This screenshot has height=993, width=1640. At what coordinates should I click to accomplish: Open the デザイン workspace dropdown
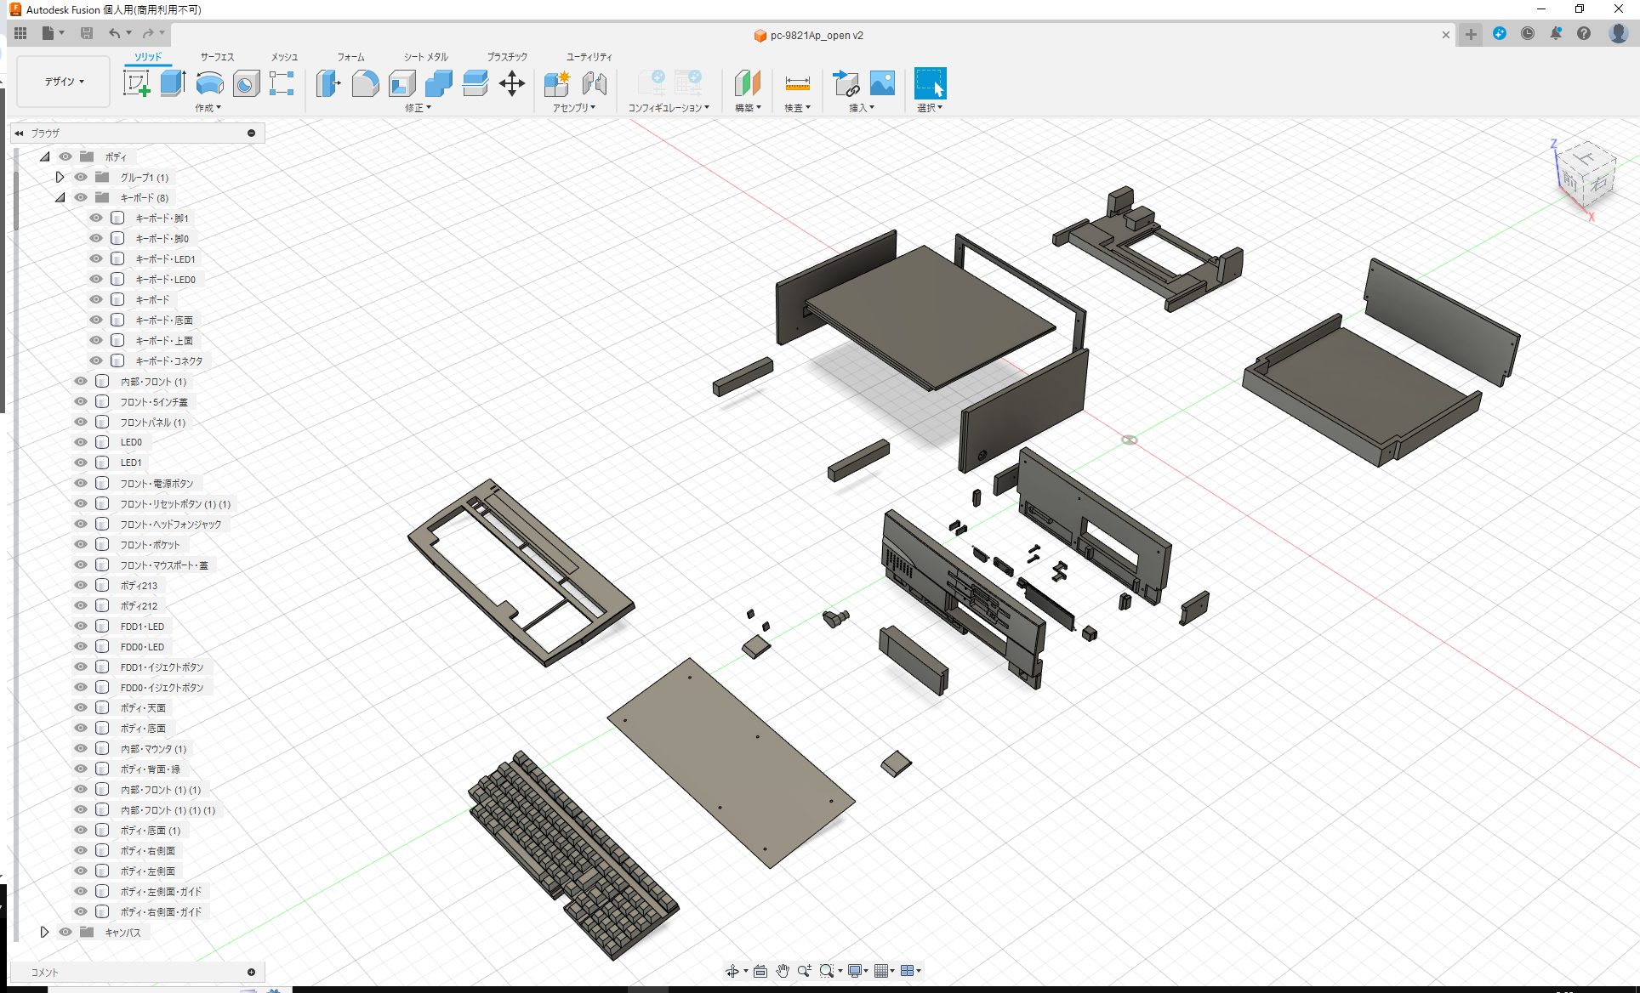click(x=62, y=81)
